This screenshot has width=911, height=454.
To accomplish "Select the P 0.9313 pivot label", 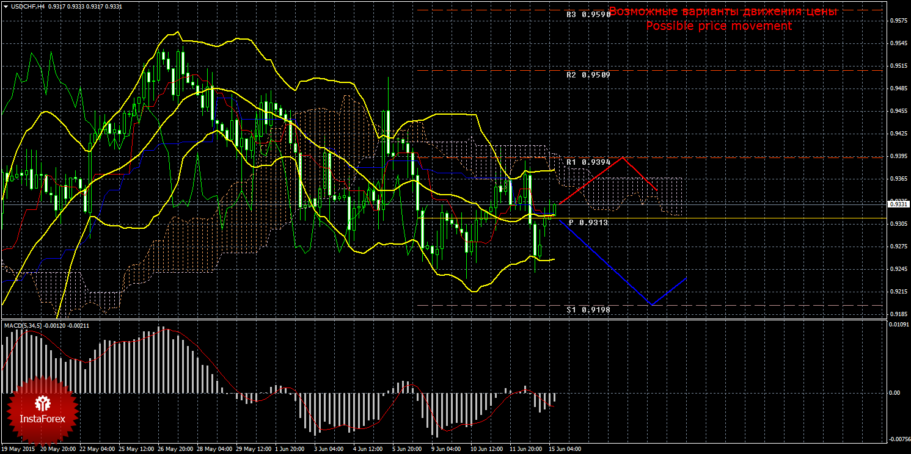I will click(x=588, y=223).
